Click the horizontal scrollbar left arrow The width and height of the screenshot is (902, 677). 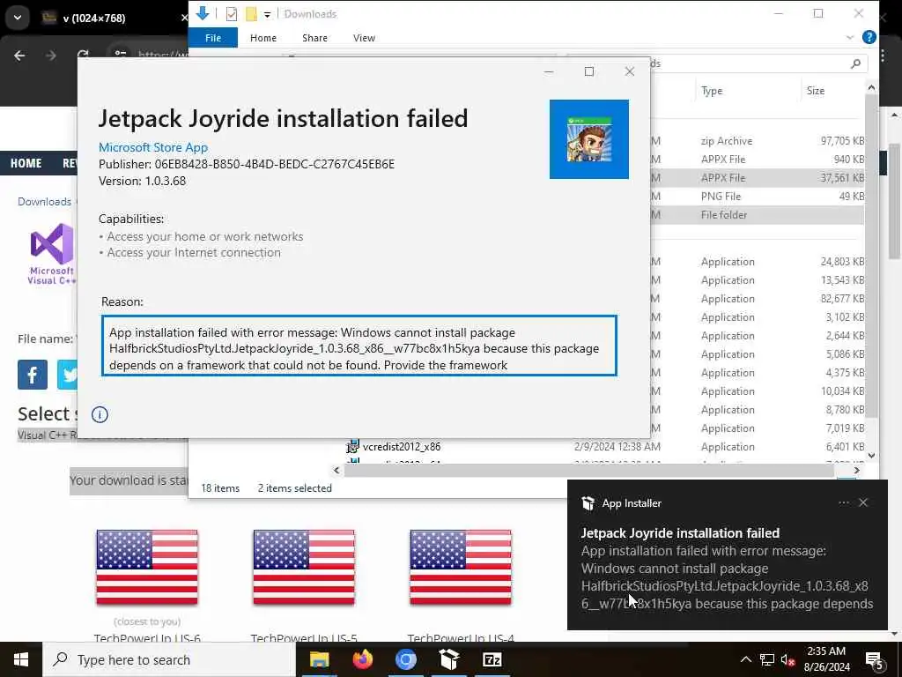click(337, 471)
